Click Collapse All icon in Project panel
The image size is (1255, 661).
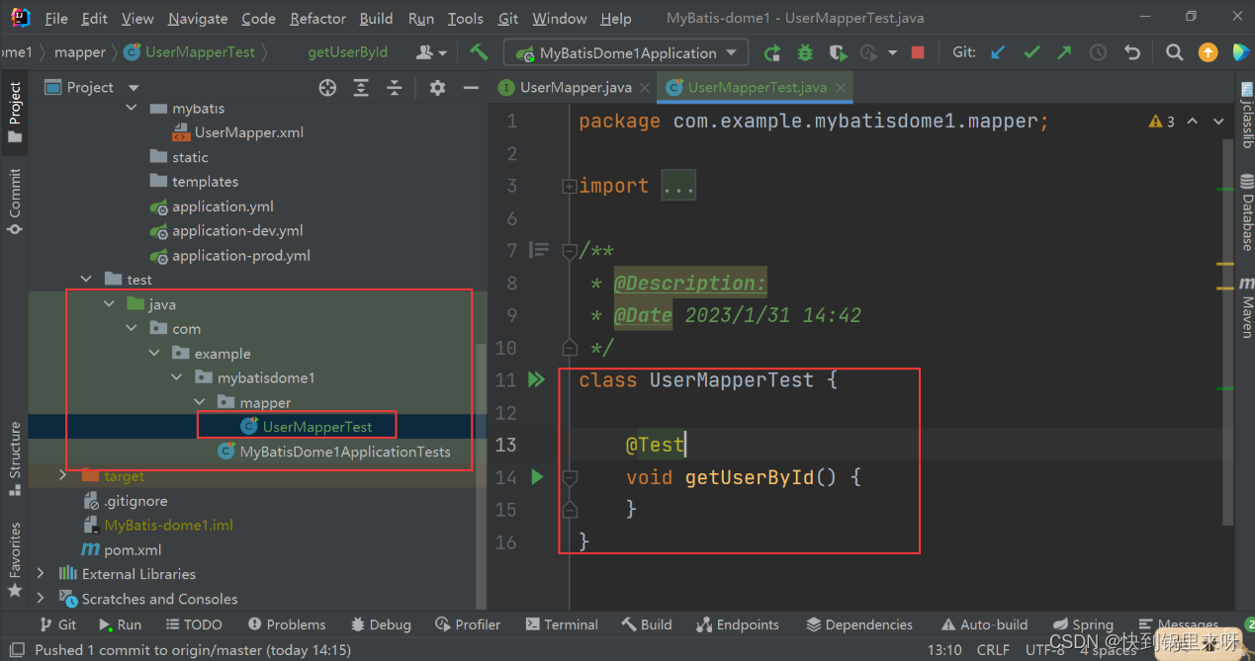click(395, 88)
